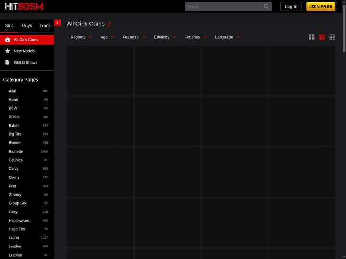Click the All Girls Cams page title
346x259 pixels.
pyautogui.click(x=86, y=24)
